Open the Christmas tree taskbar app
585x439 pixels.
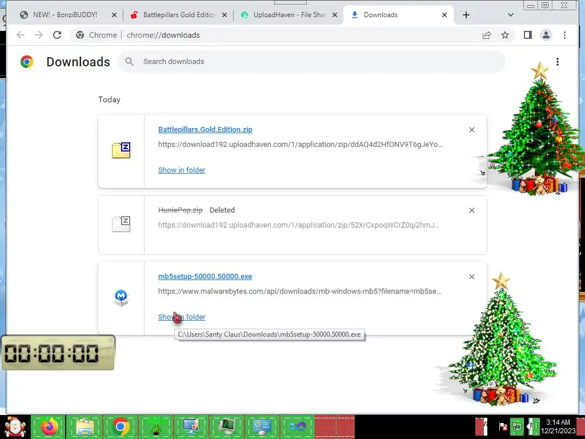155,426
